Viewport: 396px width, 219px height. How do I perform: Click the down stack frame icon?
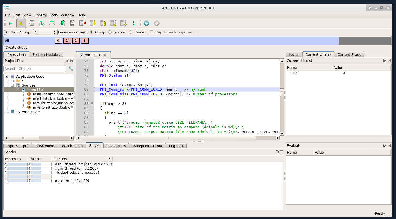point(93,23)
